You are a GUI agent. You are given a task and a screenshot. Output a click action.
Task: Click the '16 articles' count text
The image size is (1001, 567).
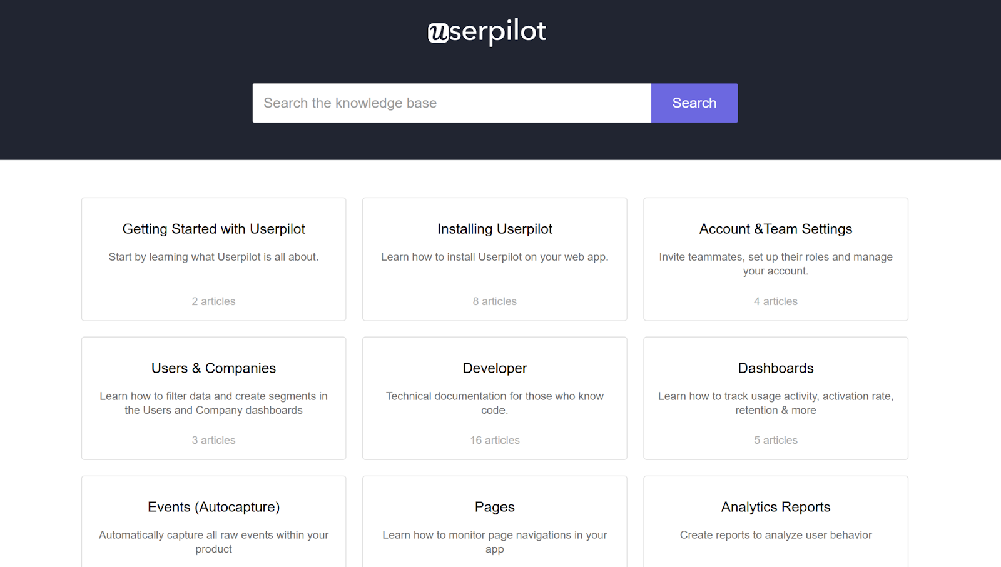[x=495, y=440]
